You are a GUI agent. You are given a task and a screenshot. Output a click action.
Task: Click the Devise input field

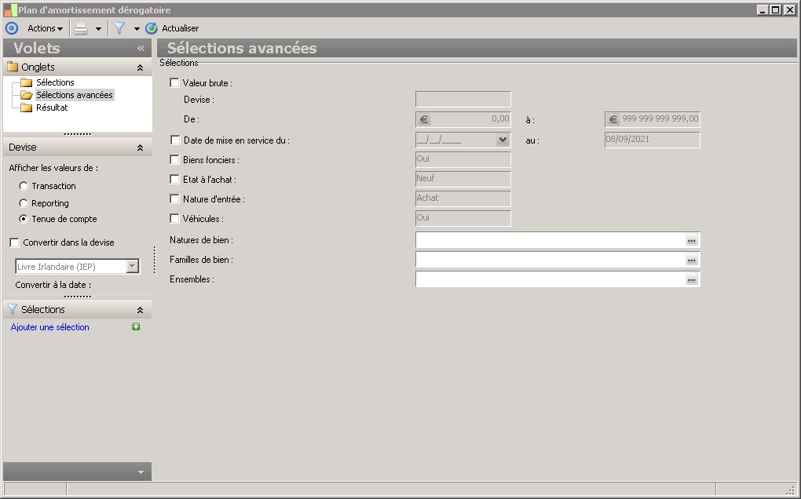click(x=463, y=99)
